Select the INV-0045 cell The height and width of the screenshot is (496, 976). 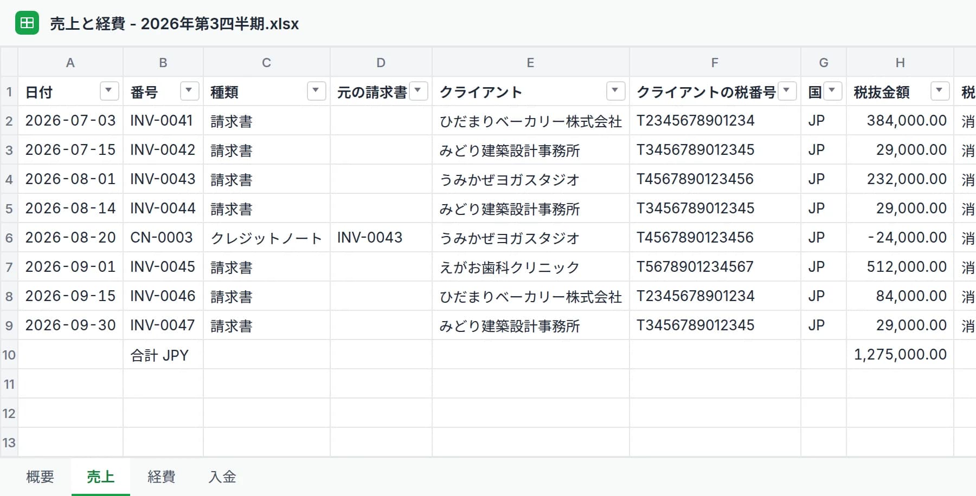click(163, 266)
